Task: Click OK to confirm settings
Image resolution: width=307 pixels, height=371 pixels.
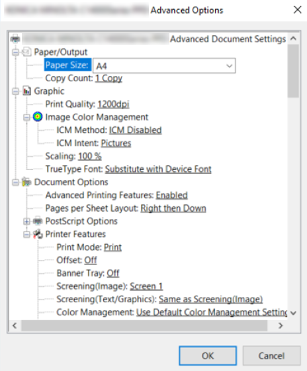Action: click(208, 356)
